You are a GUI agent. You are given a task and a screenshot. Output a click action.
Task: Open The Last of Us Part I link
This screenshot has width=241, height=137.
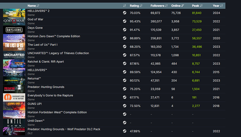point(43,45)
